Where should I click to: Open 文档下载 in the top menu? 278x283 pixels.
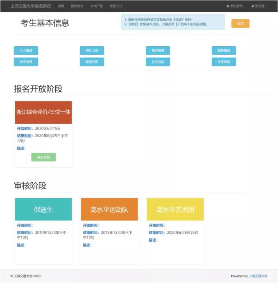(96, 6)
